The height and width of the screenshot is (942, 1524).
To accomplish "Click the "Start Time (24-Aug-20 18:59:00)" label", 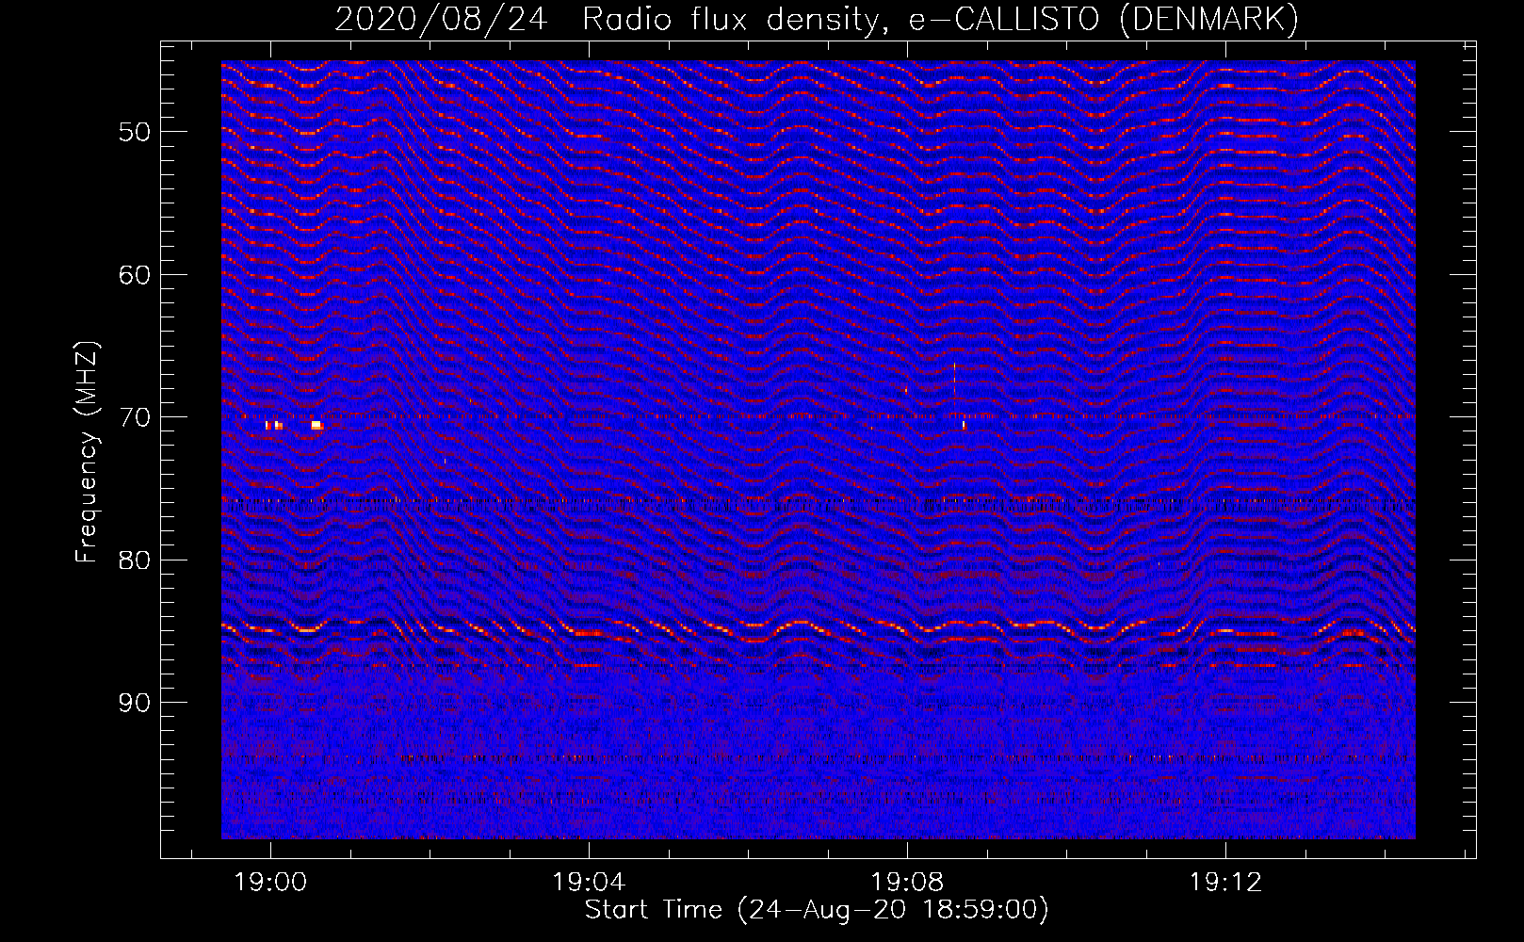I will [x=817, y=910].
